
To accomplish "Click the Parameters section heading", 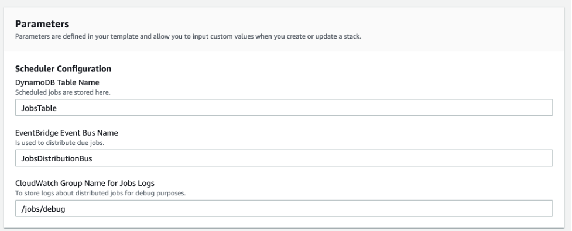I will (x=42, y=25).
